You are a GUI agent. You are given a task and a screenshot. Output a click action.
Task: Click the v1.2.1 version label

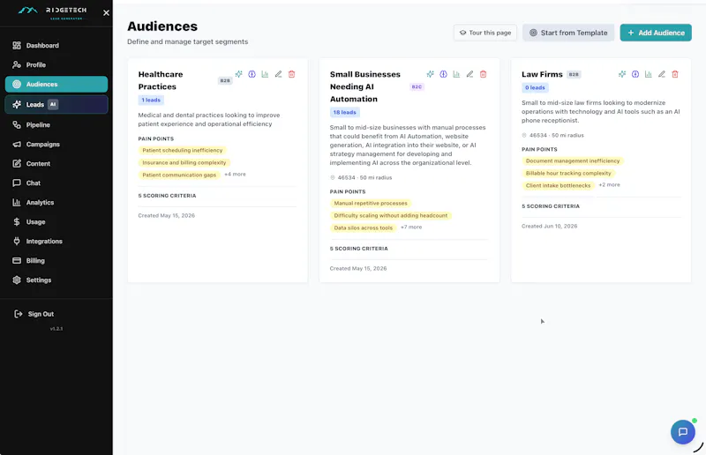coord(56,329)
